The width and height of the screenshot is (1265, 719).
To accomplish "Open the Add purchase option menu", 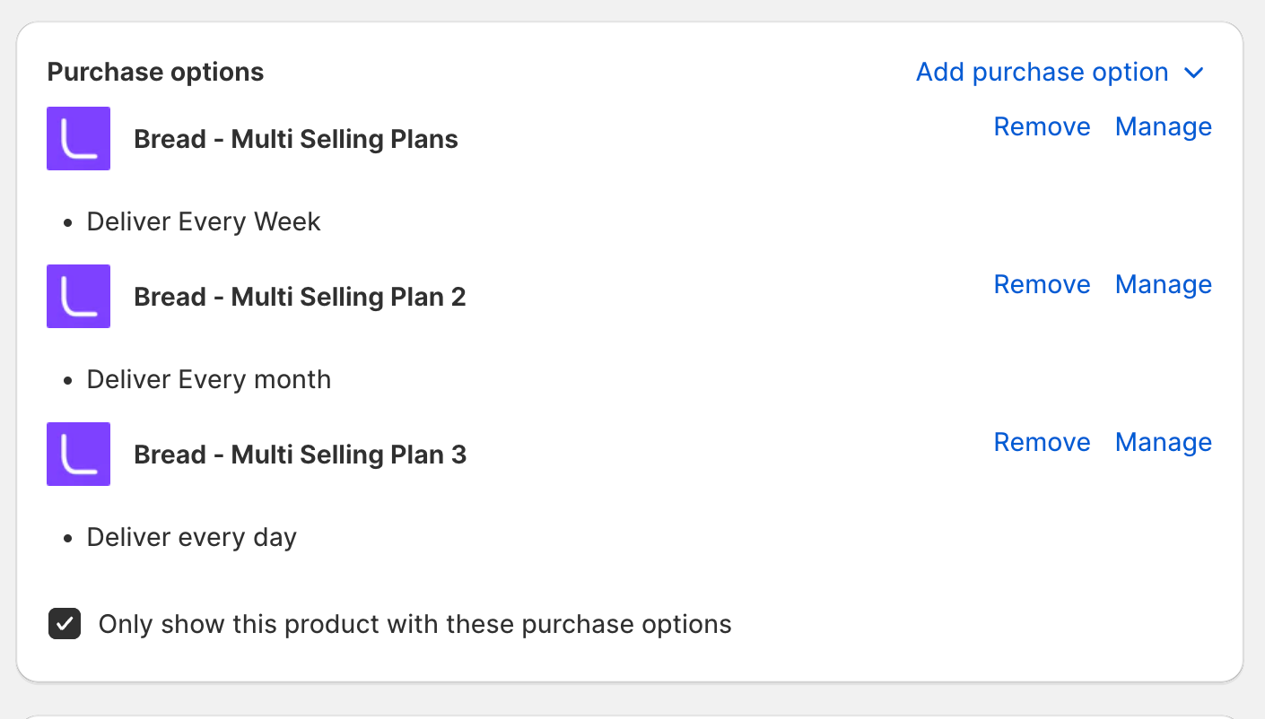I will (x=1042, y=73).
